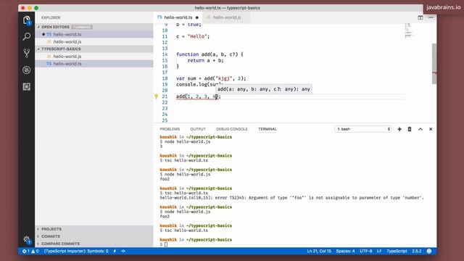Screen dimensions: 464x261
Task: Click line number 22 in gutter
Action: pos(165,102)
